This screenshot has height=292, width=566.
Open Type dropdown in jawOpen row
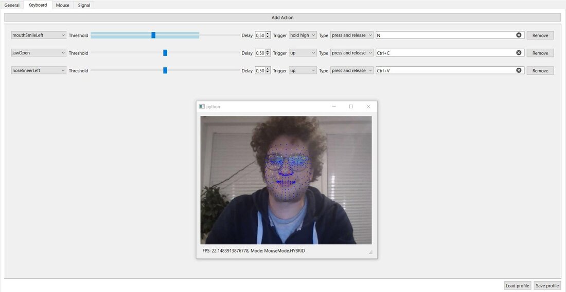(x=352, y=53)
